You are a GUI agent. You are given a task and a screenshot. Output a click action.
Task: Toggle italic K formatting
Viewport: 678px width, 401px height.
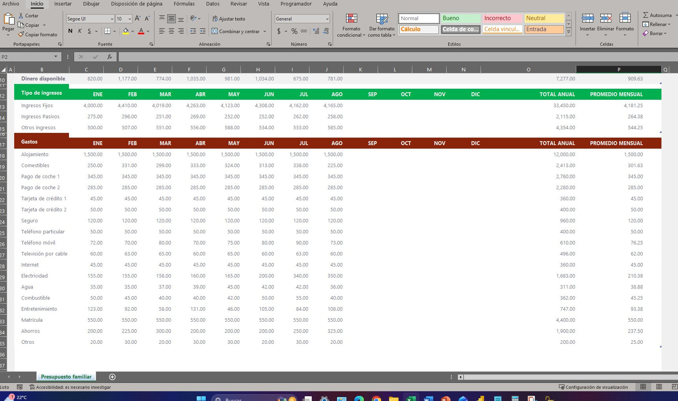pyautogui.click(x=80, y=31)
